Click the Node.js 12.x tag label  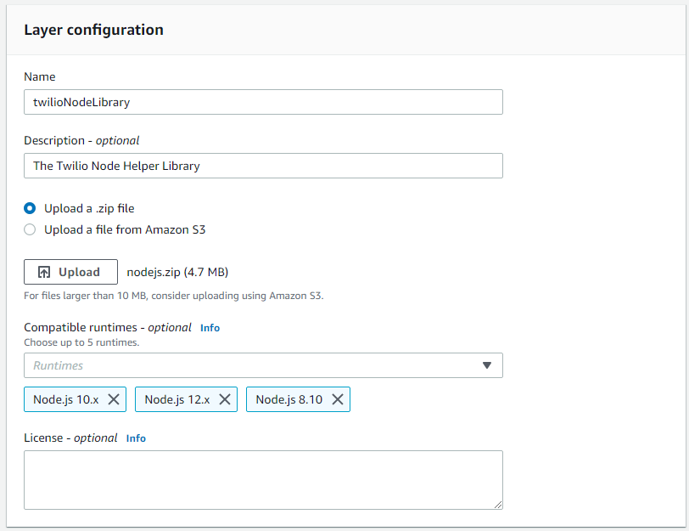[177, 399]
